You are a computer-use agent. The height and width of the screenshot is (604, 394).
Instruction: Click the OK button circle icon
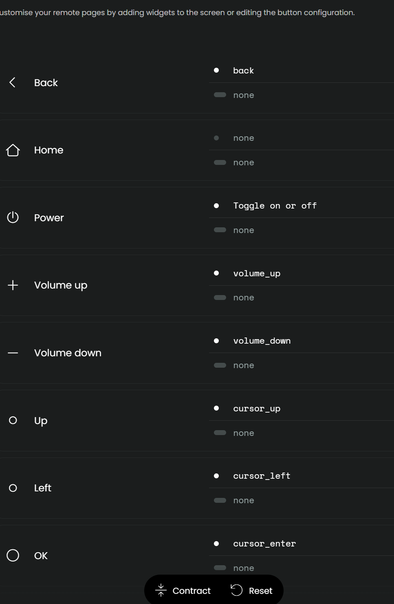13,555
